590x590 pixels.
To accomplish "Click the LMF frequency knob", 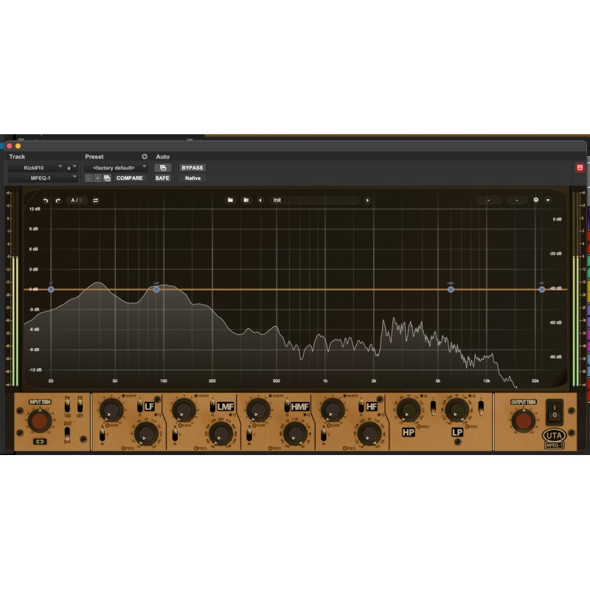I will [221, 434].
